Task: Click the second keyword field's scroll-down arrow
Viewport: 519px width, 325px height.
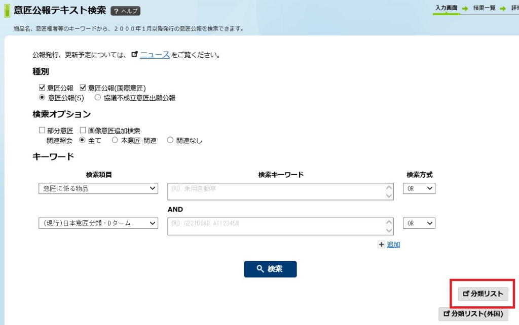Action: click(389, 230)
